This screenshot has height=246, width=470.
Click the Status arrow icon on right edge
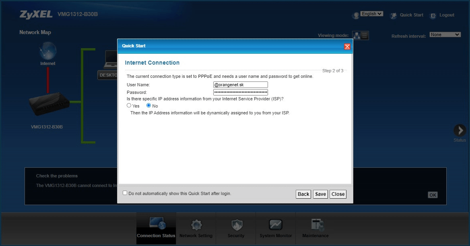(x=460, y=130)
